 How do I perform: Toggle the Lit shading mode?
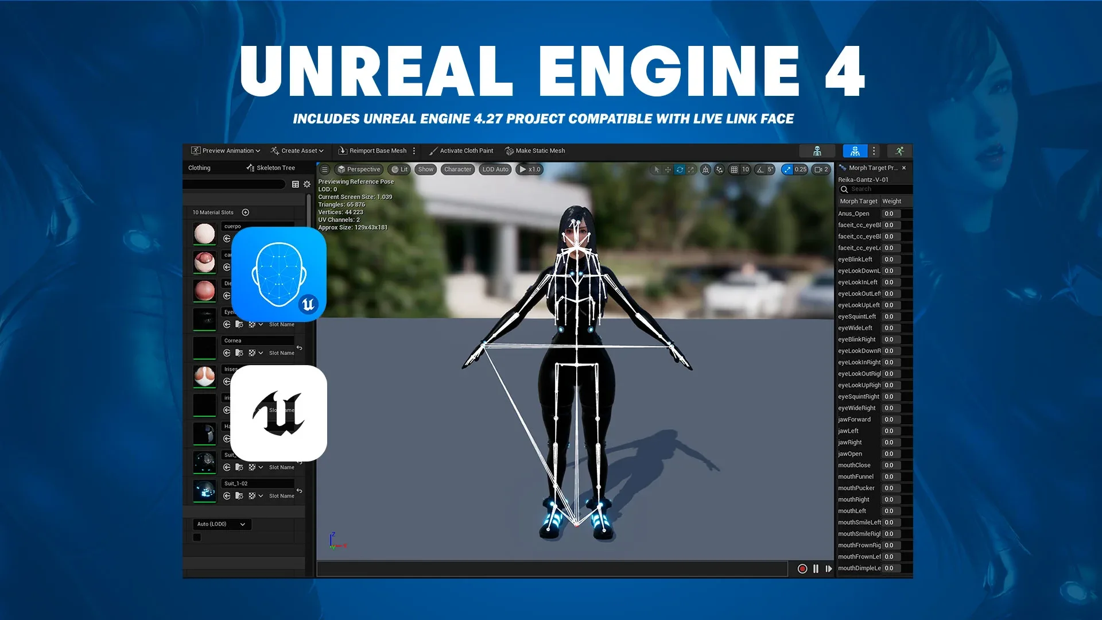[x=401, y=169]
